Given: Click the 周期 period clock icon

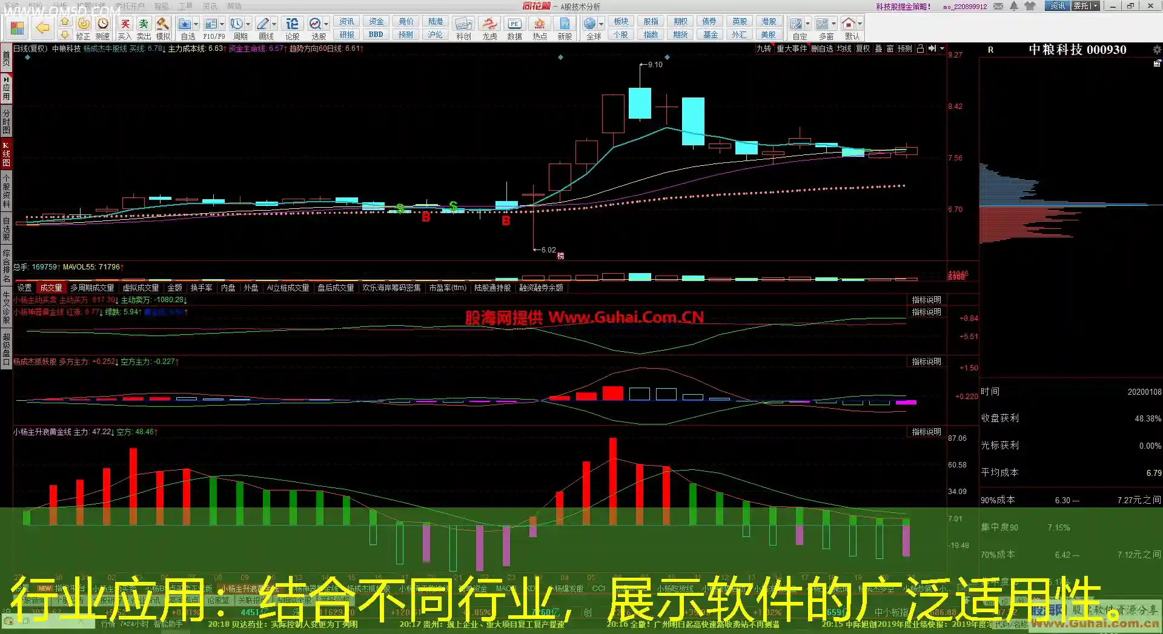Looking at the screenshot, I should (236, 24).
